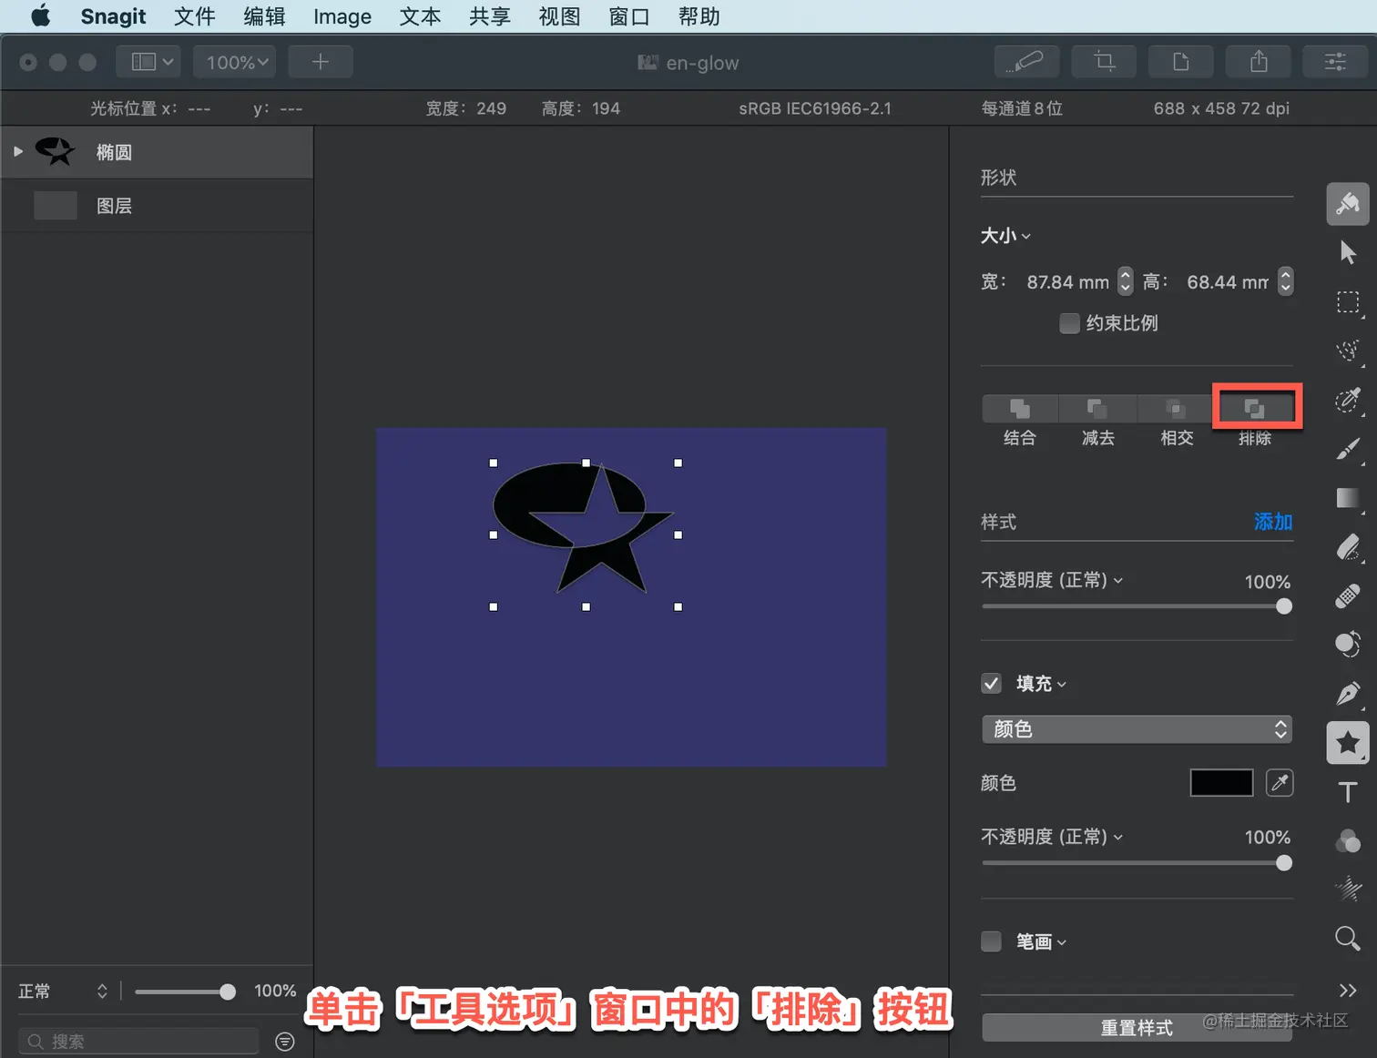Open the 颜色 fill type popup
The height and width of the screenshot is (1058, 1377).
[1137, 729]
